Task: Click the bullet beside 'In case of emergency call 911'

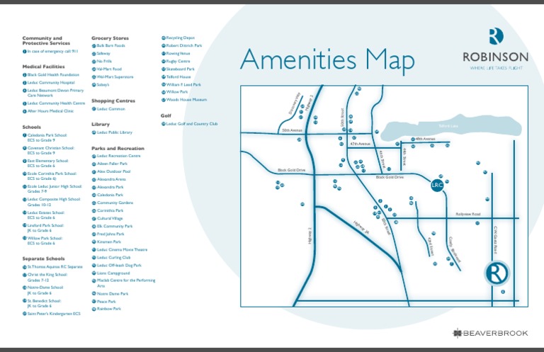Action: click(25, 51)
